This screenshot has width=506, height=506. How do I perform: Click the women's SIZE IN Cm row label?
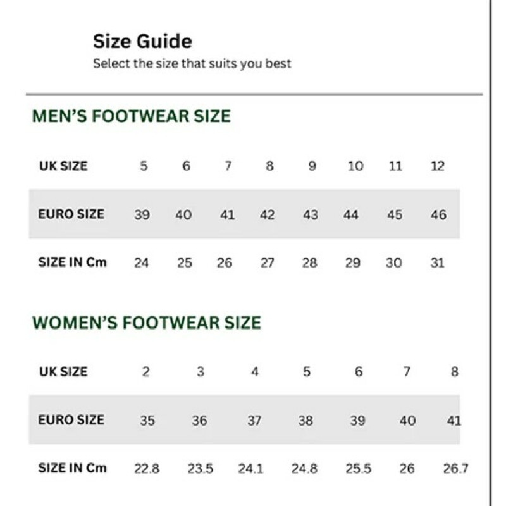[72, 468]
